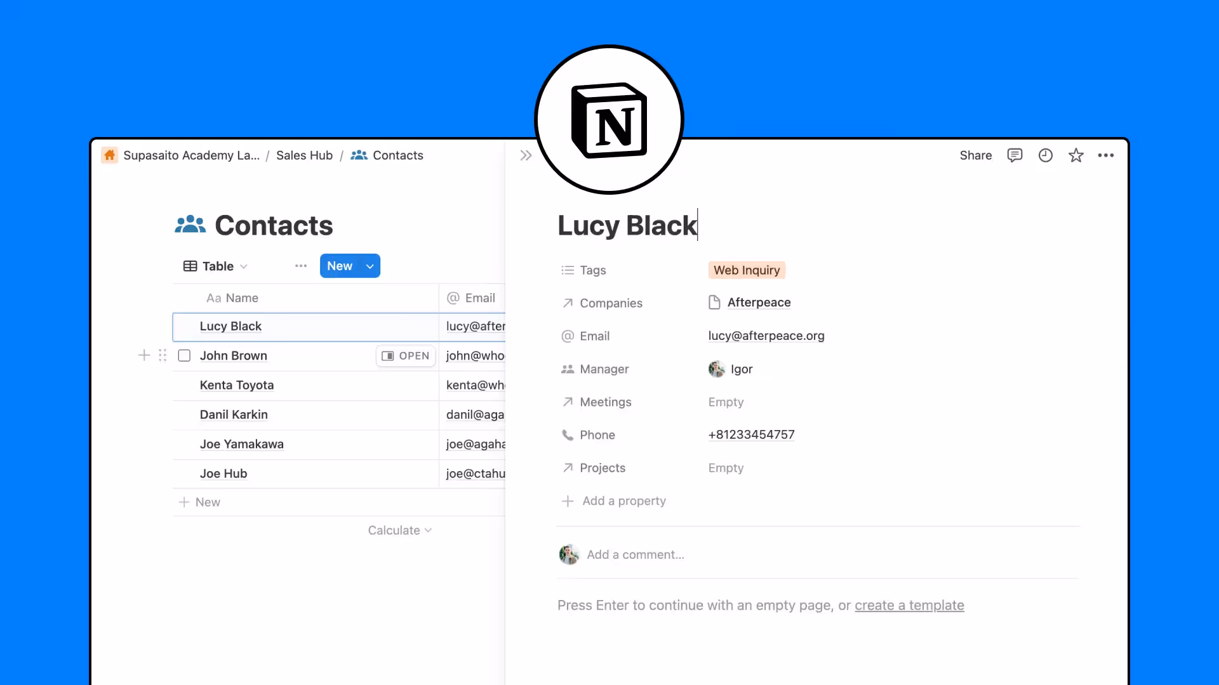The width and height of the screenshot is (1219, 685).
Task: Collapse side peek with double chevron
Action: (x=526, y=155)
